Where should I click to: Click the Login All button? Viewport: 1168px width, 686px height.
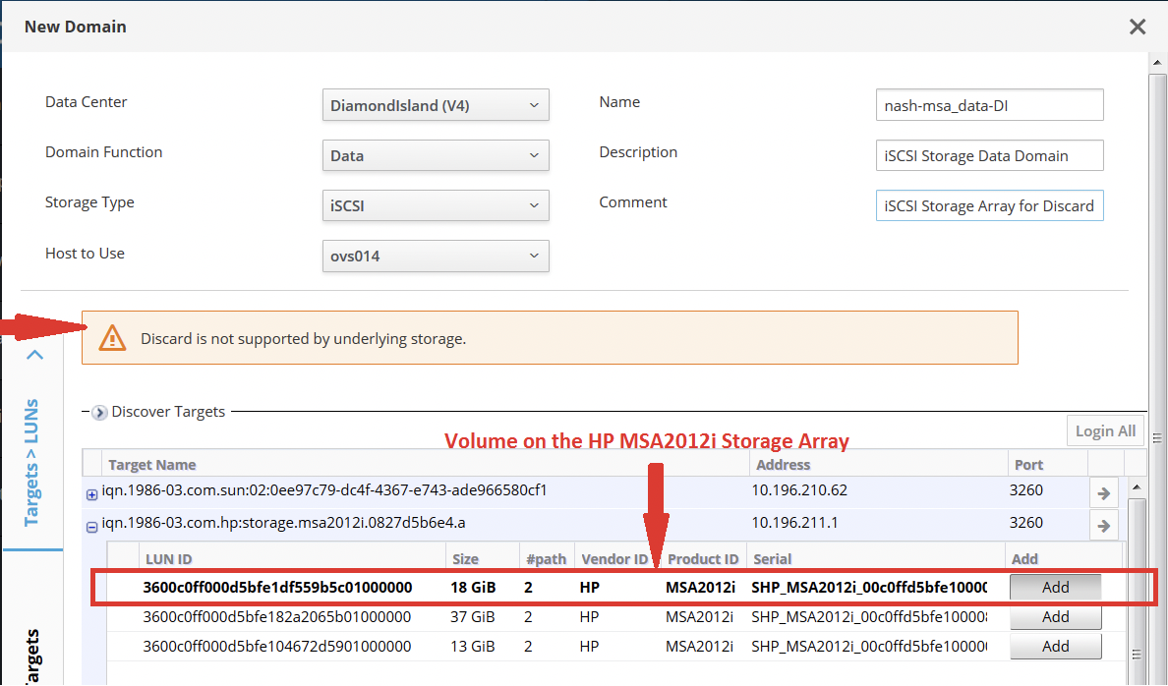[x=1105, y=430]
